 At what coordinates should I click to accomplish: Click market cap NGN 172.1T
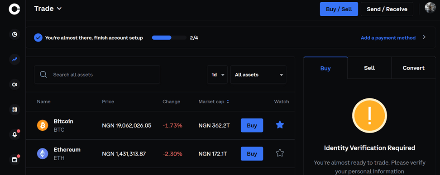213,154
